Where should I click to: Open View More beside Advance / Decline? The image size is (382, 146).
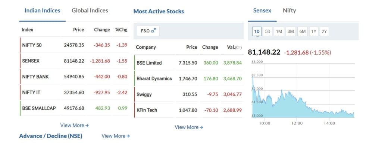(116, 136)
